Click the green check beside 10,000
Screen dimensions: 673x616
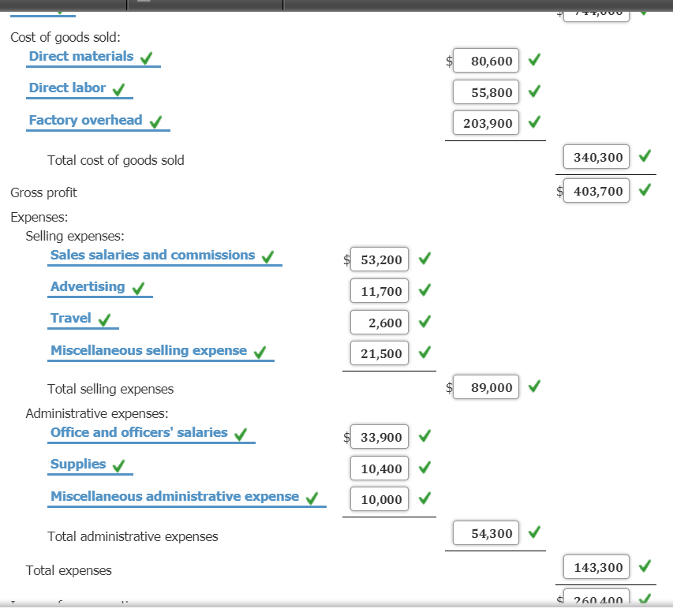[x=424, y=498]
